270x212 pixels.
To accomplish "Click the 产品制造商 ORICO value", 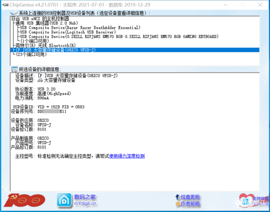I will pos(43,138).
